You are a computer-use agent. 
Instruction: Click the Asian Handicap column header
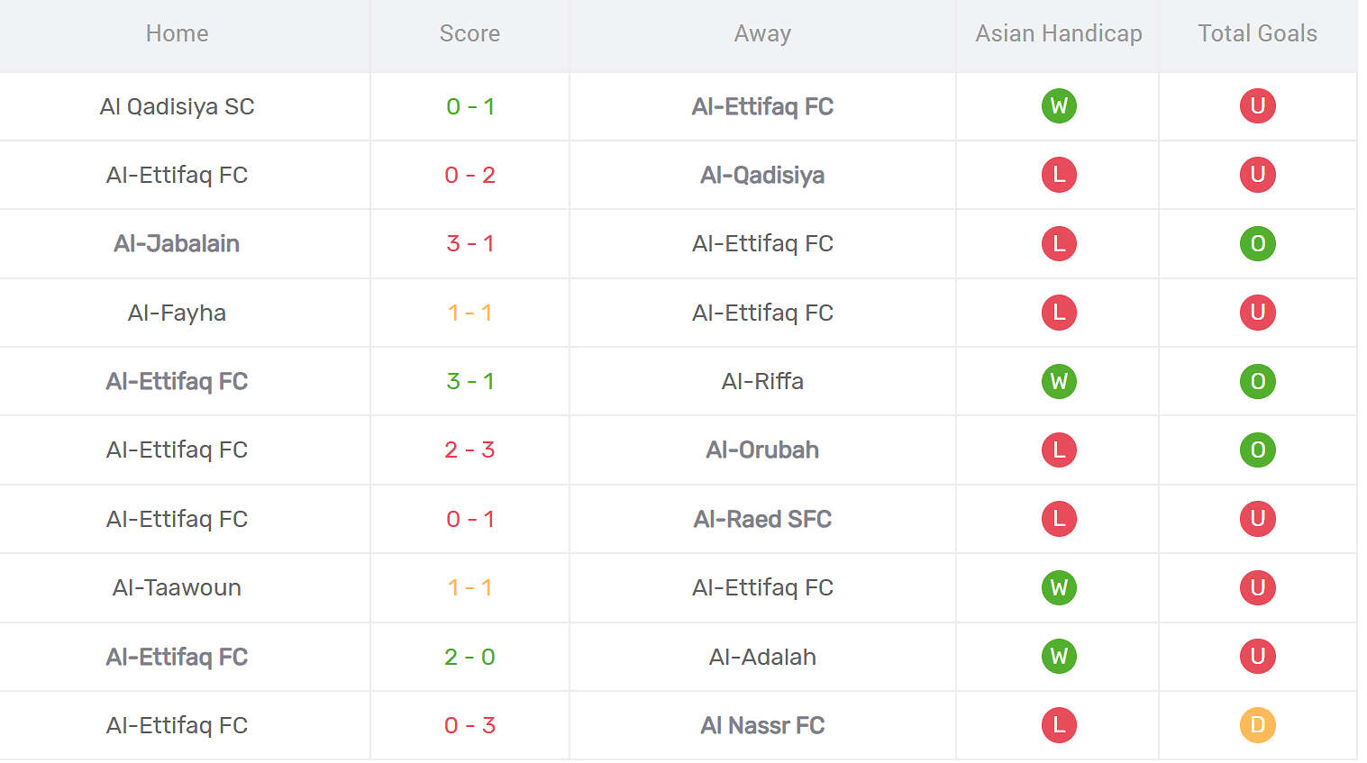[x=1059, y=33]
